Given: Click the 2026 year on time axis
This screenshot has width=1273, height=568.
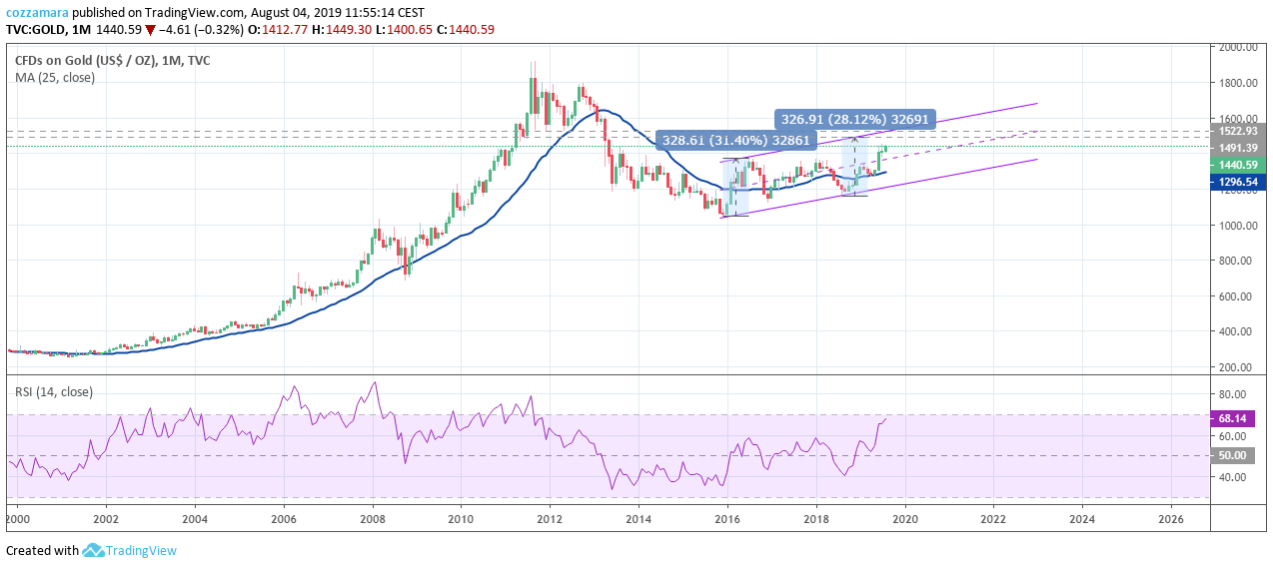Looking at the screenshot, I should (x=1171, y=519).
